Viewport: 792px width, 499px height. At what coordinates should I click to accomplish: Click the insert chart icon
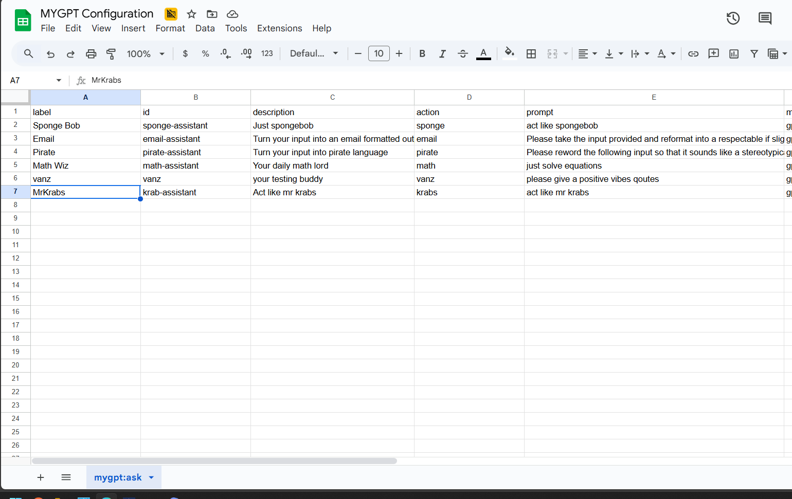click(734, 53)
